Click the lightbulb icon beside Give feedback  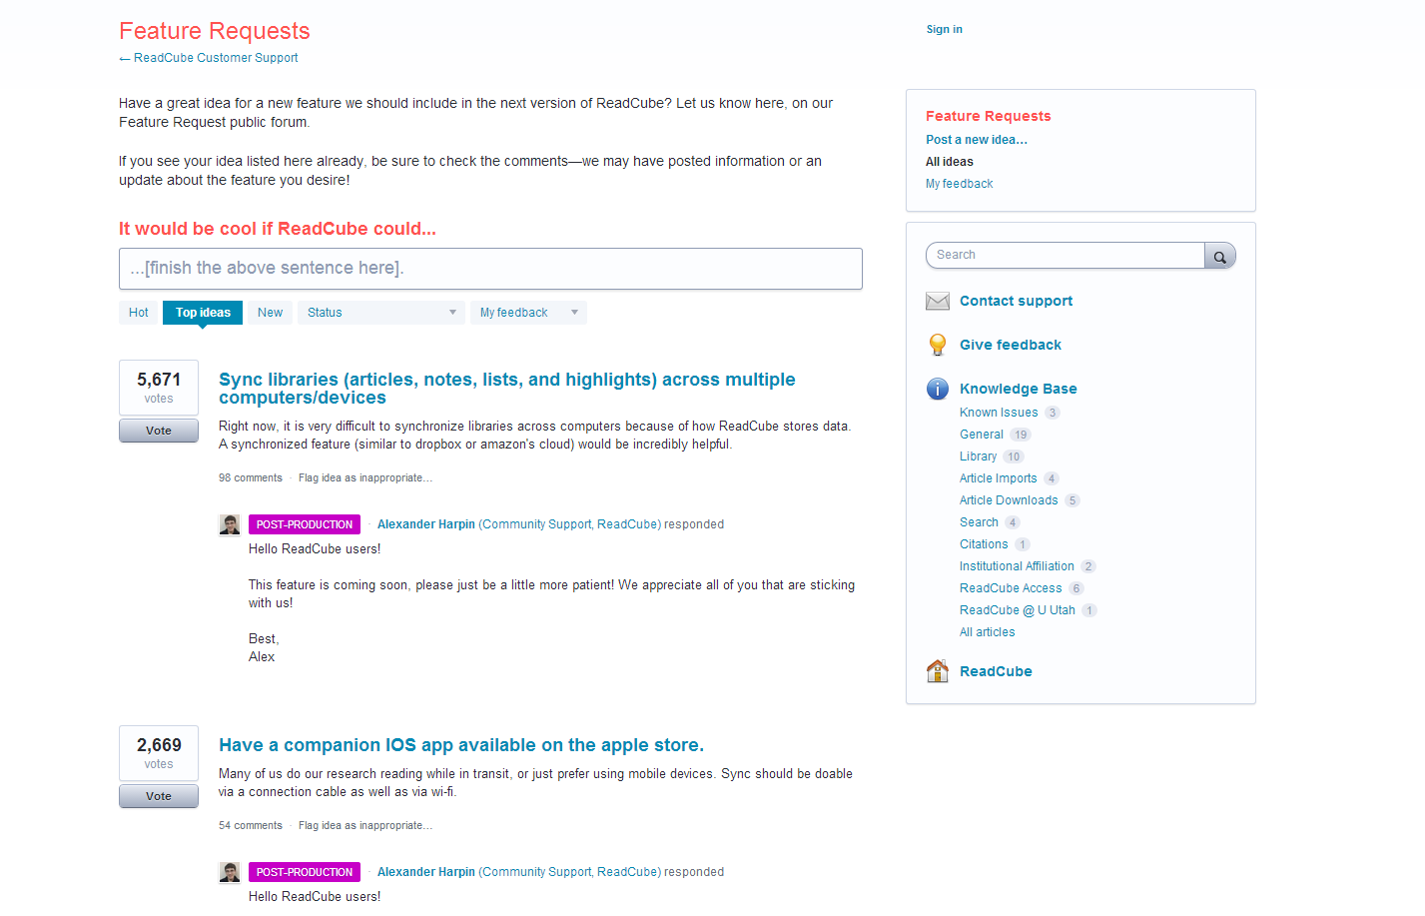(x=938, y=345)
